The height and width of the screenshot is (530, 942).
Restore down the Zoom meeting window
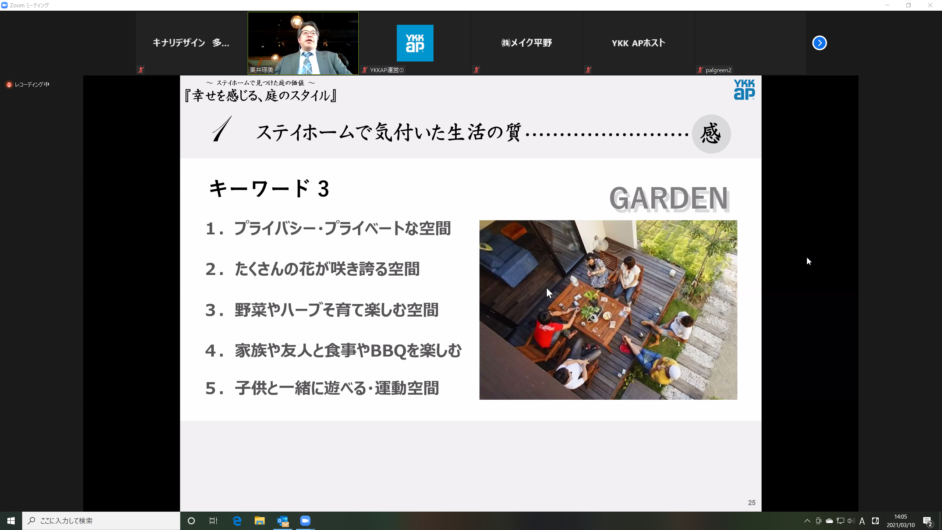(x=909, y=5)
